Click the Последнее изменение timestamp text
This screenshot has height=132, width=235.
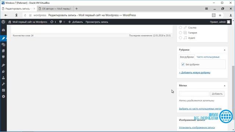point(150,36)
